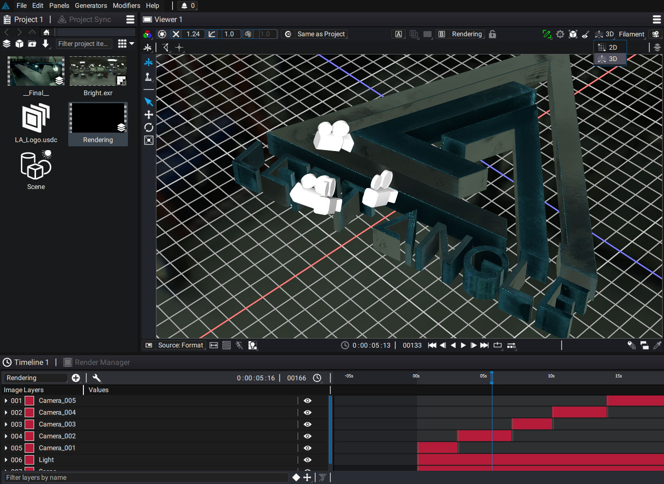This screenshot has width=664, height=484.
Task: Open the 3D view mode dropdown
Action: [x=605, y=34]
